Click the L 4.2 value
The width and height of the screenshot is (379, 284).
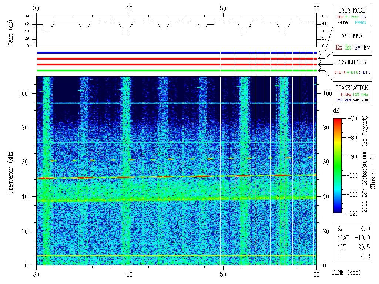(x=365, y=256)
